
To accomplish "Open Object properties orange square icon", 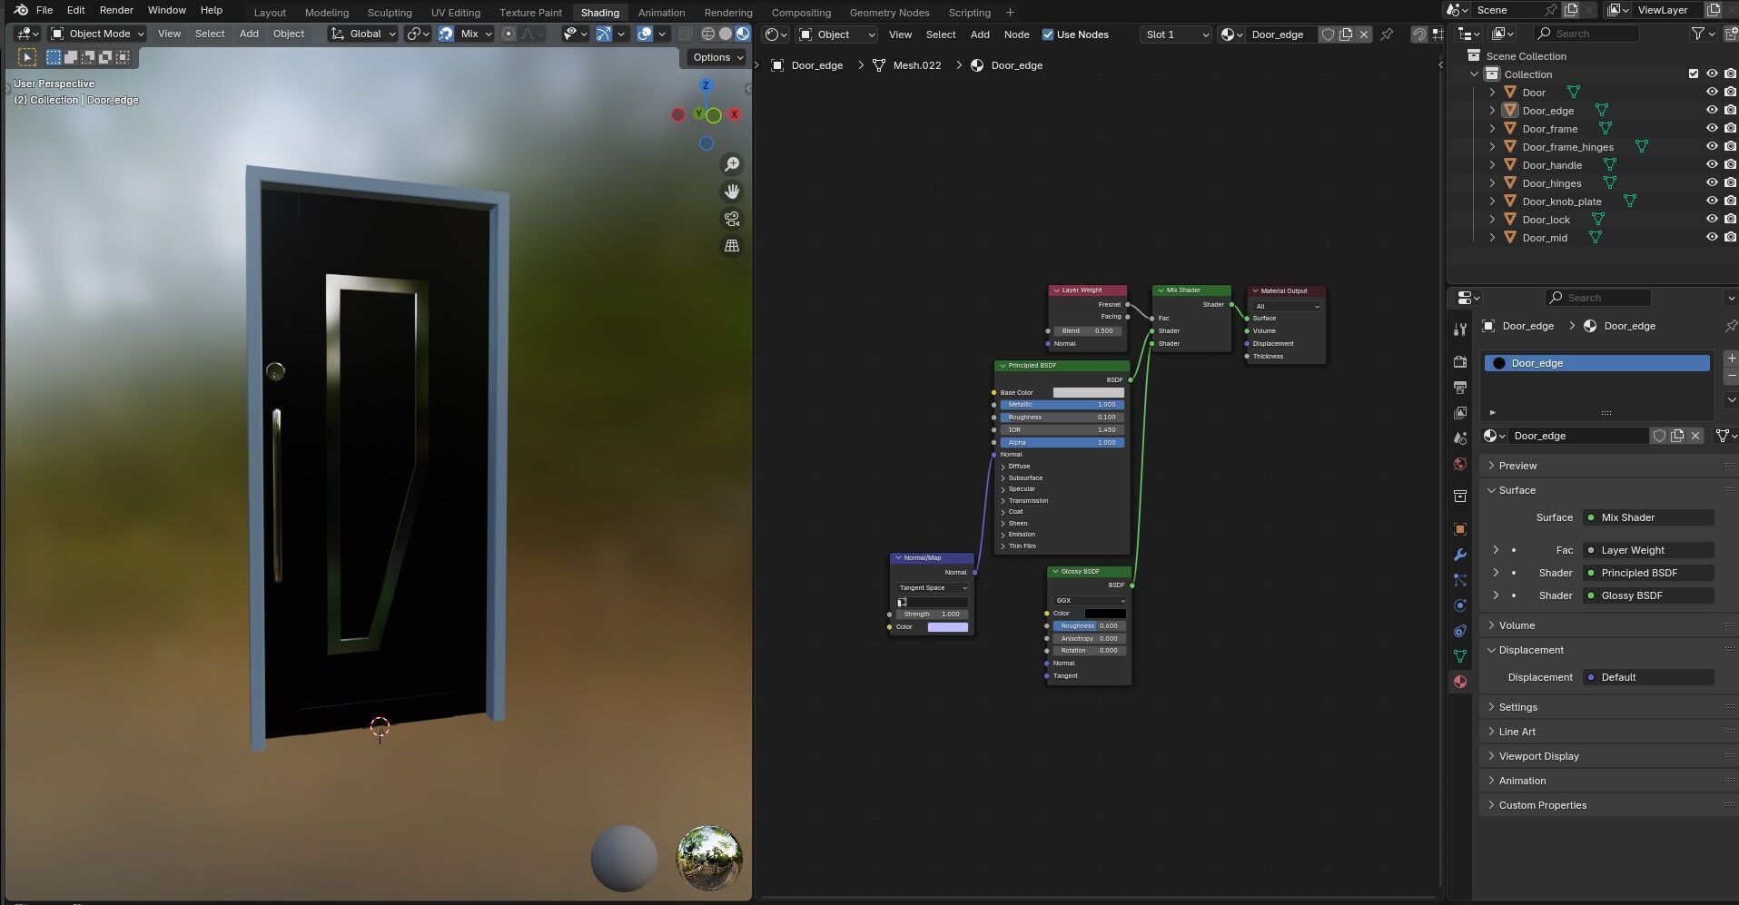I will coord(1460,529).
